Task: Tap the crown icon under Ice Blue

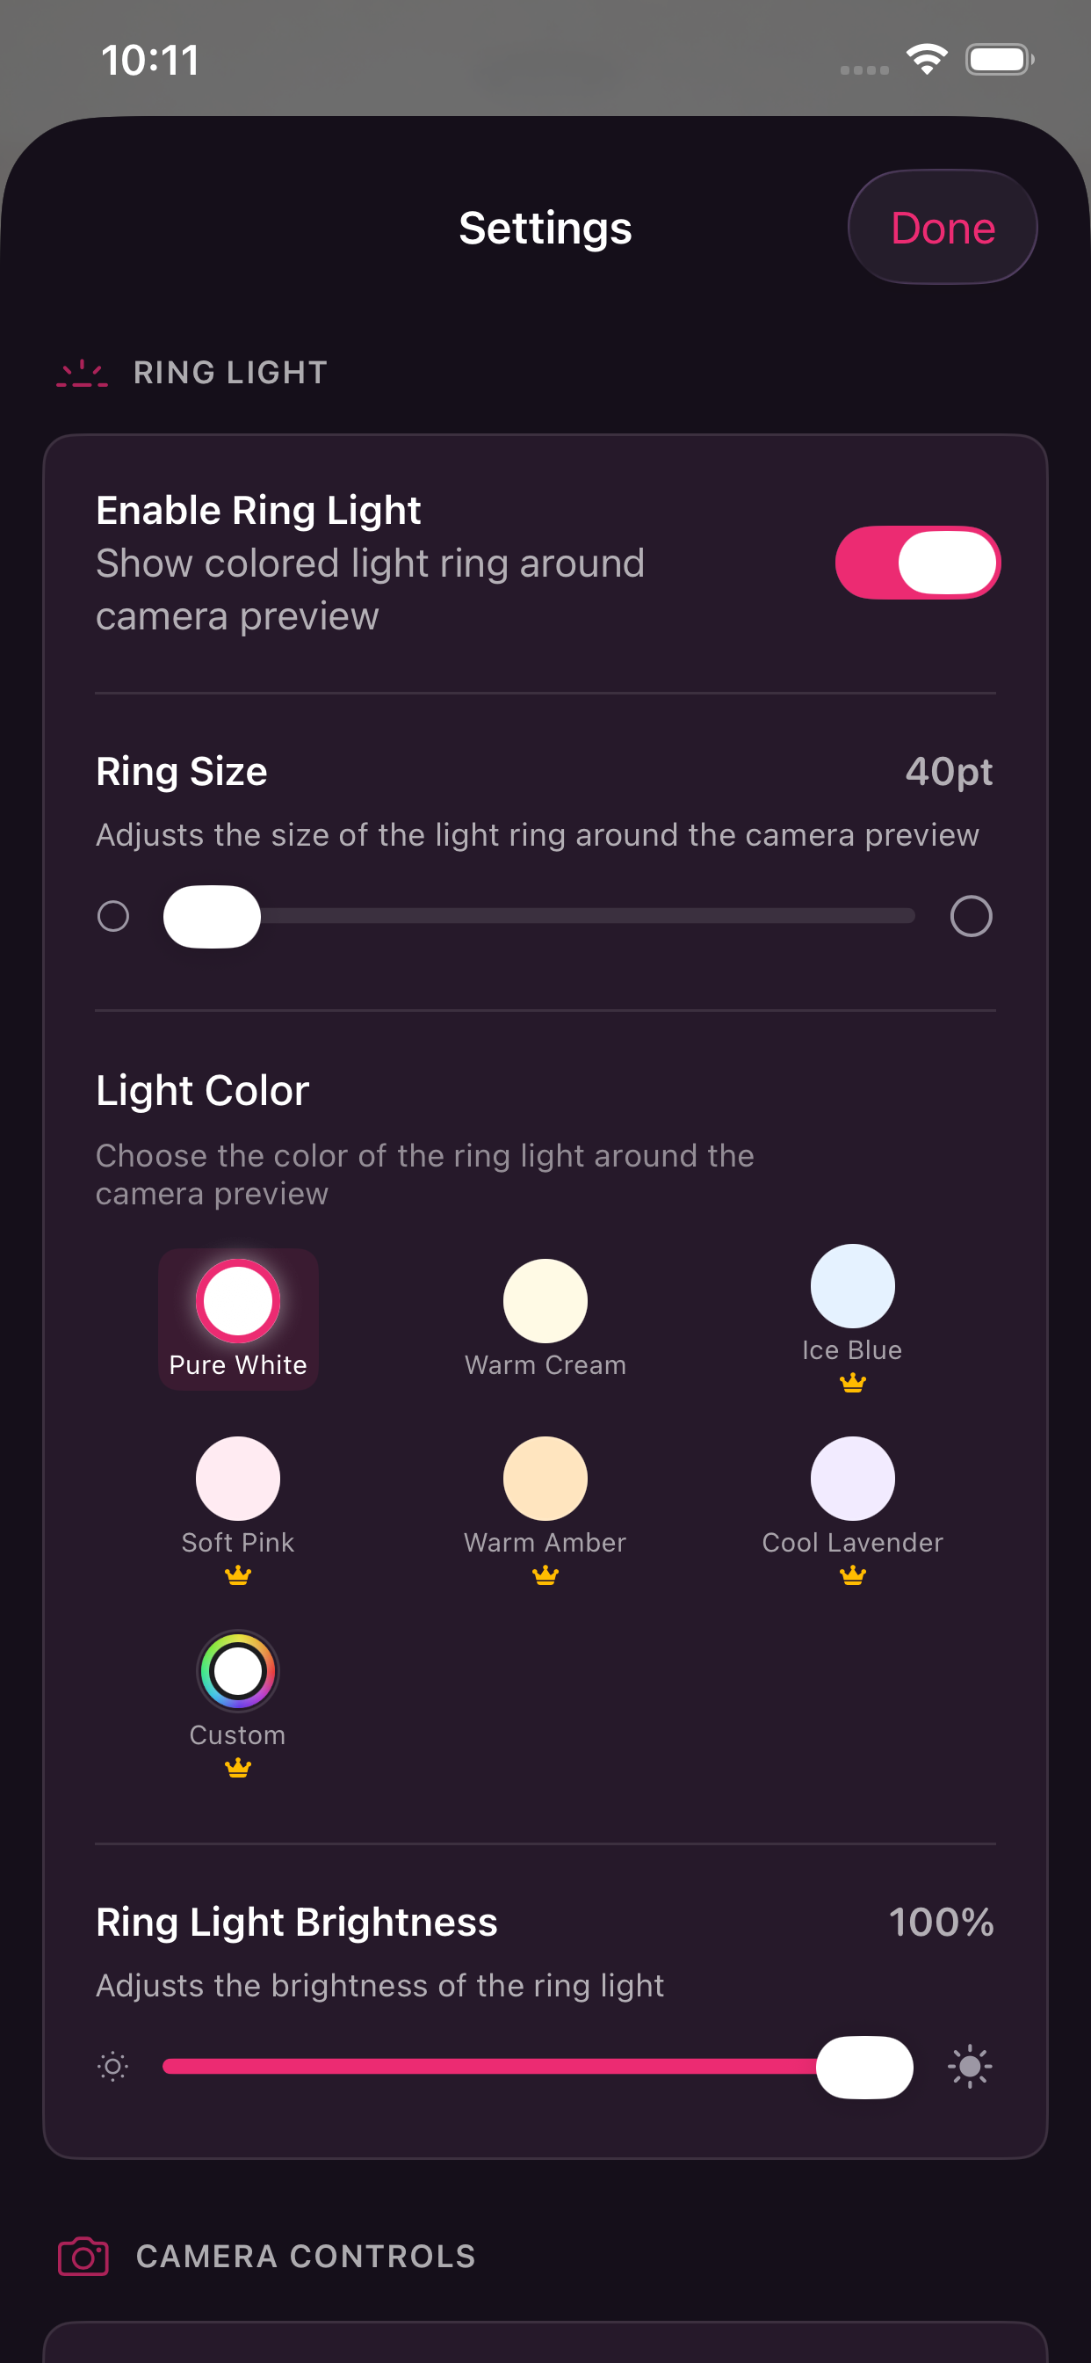Action: (852, 1381)
